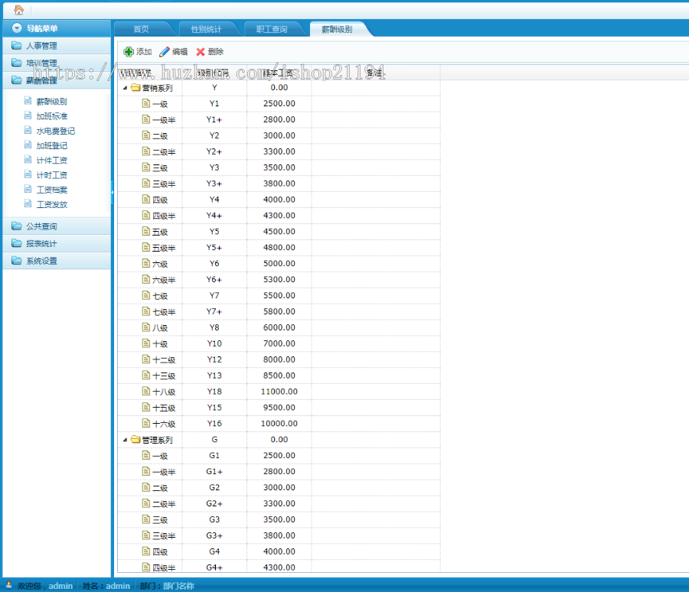Expand the 公共查询 accordion section
This screenshot has width=689, height=592.
click(x=57, y=226)
